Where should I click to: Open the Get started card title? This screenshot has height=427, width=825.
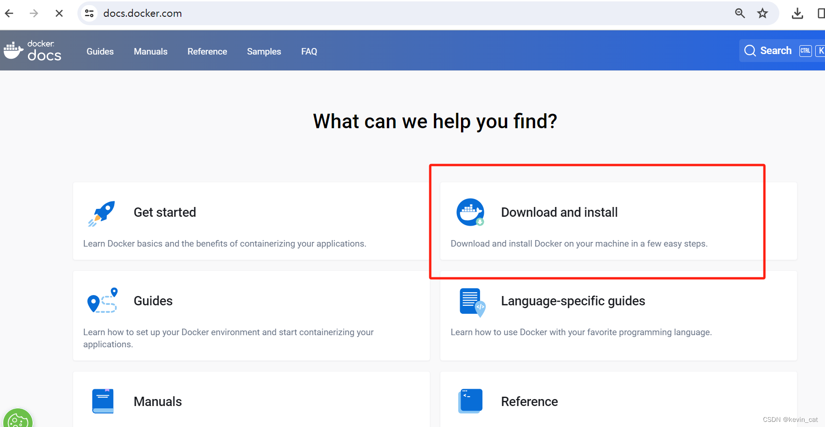tap(165, 213)
